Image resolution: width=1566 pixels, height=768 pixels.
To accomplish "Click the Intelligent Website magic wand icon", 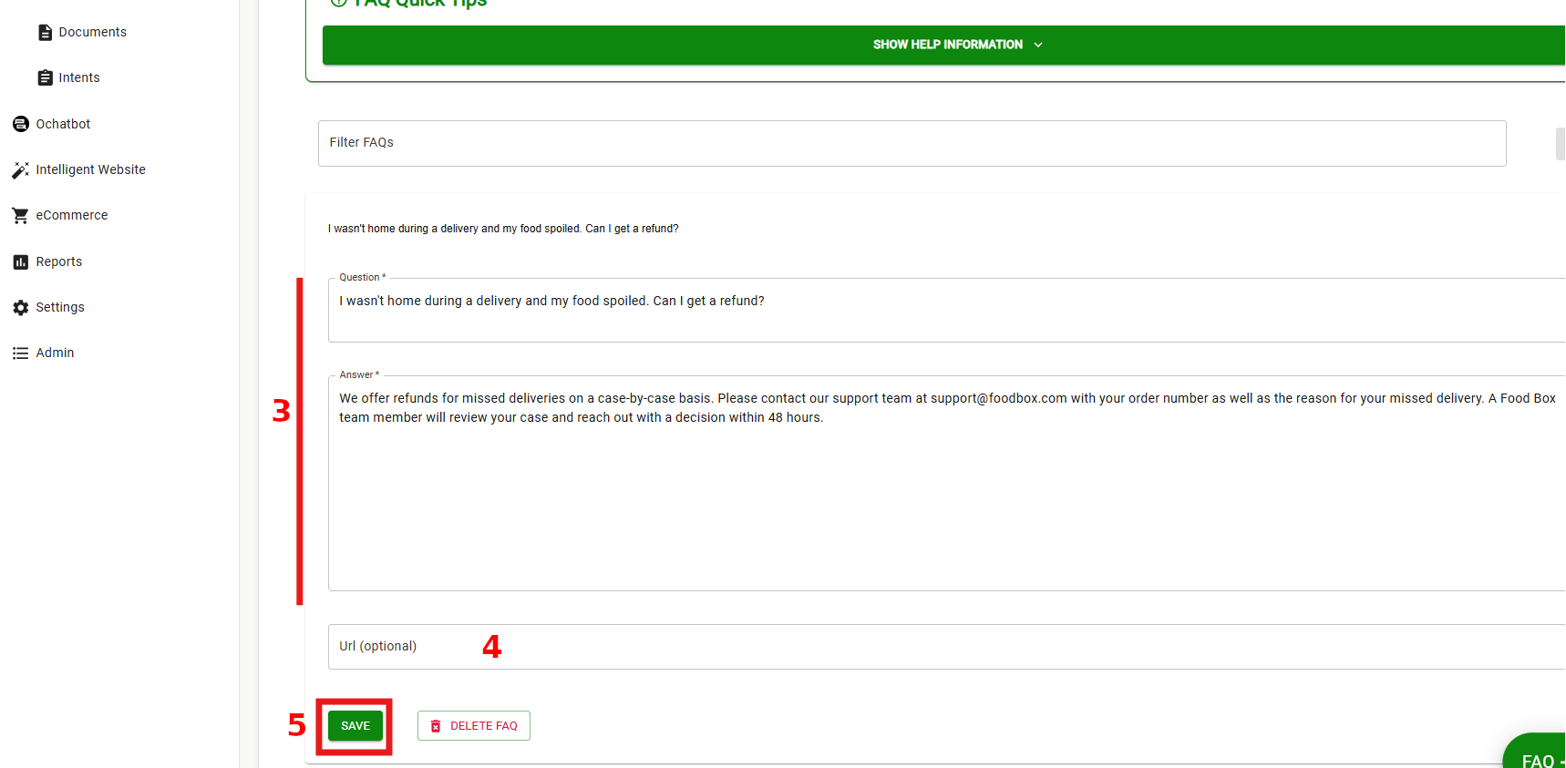I will (x=21, y=170).
